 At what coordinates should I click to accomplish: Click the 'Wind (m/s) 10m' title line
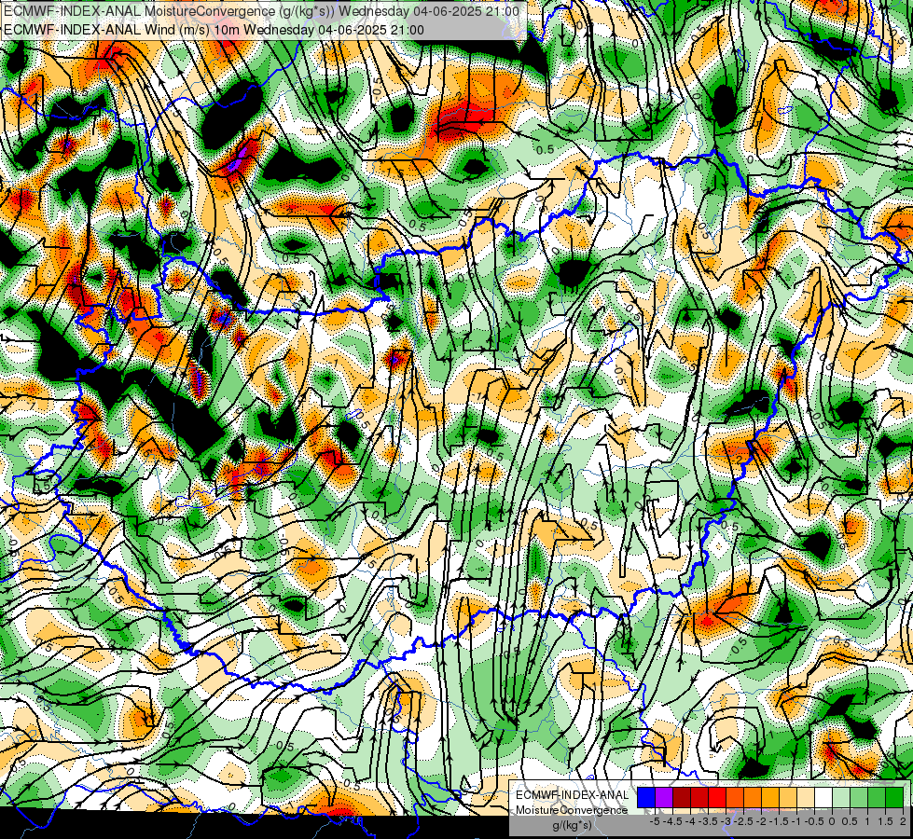214,30
